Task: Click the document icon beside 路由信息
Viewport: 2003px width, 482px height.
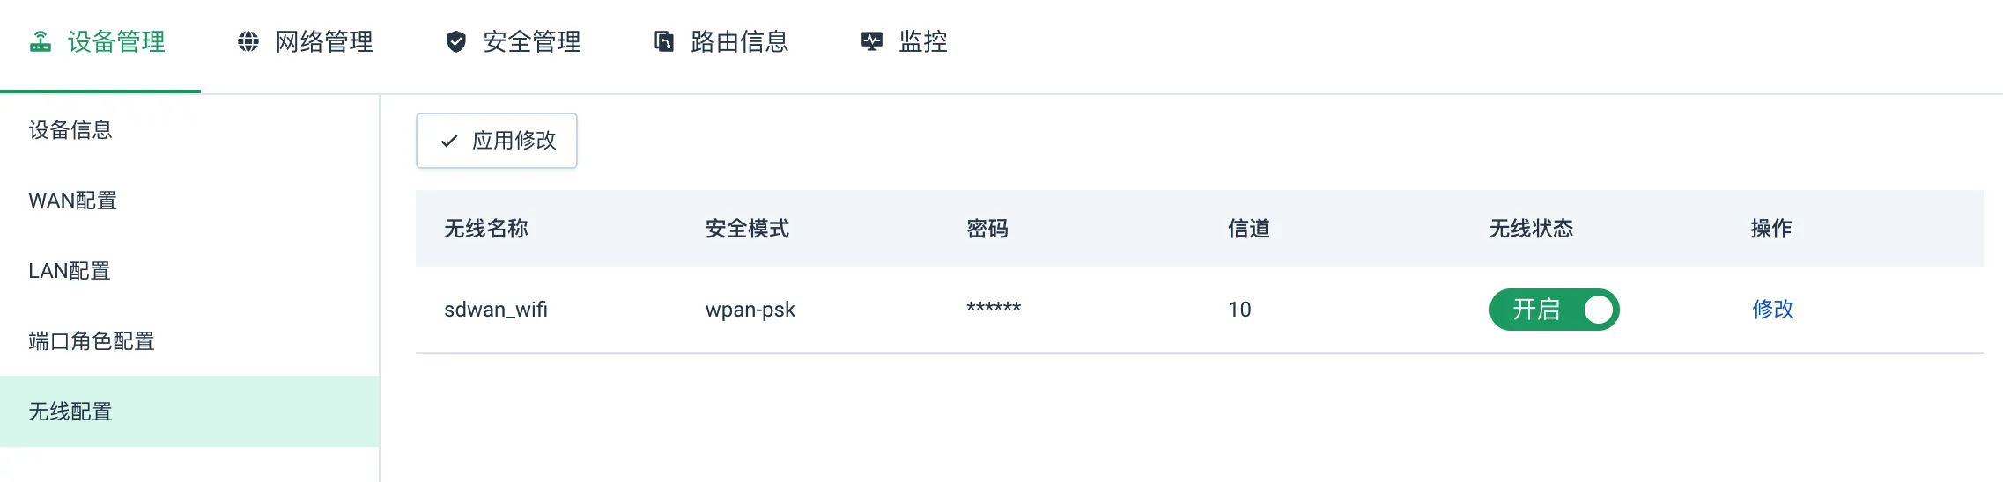Action: point(664,41)
